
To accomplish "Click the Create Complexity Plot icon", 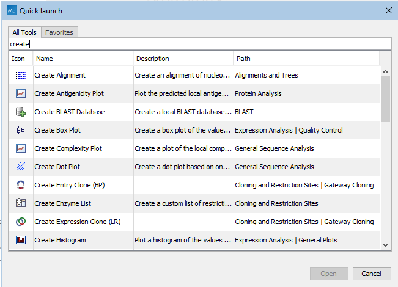I will (21, 148).
